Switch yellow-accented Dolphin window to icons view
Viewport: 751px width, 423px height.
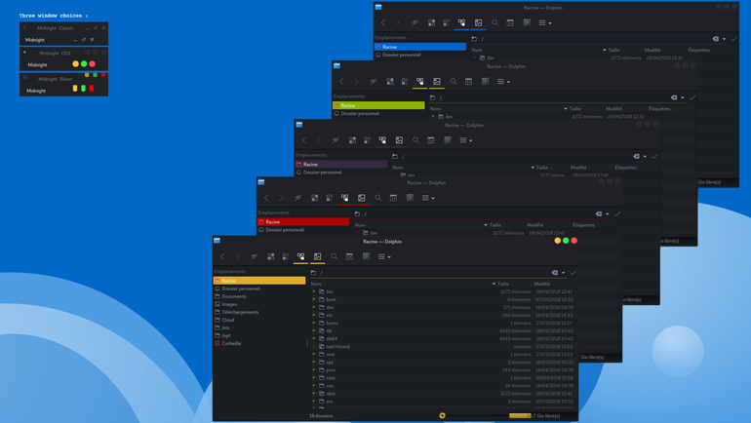(x=270, y=256)
